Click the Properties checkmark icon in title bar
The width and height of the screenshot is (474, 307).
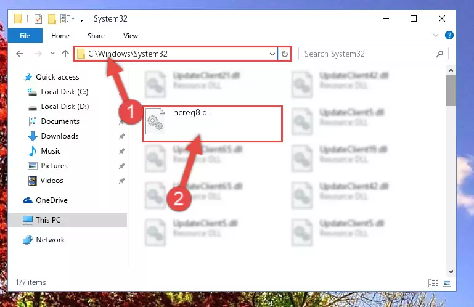click(38, 19)
